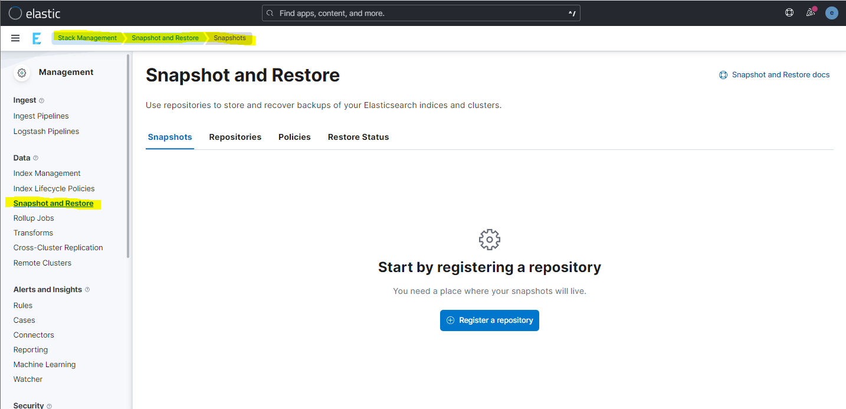Go to Index Management
Viewport: 846px width, 409px height.
[x=47, y=174]
